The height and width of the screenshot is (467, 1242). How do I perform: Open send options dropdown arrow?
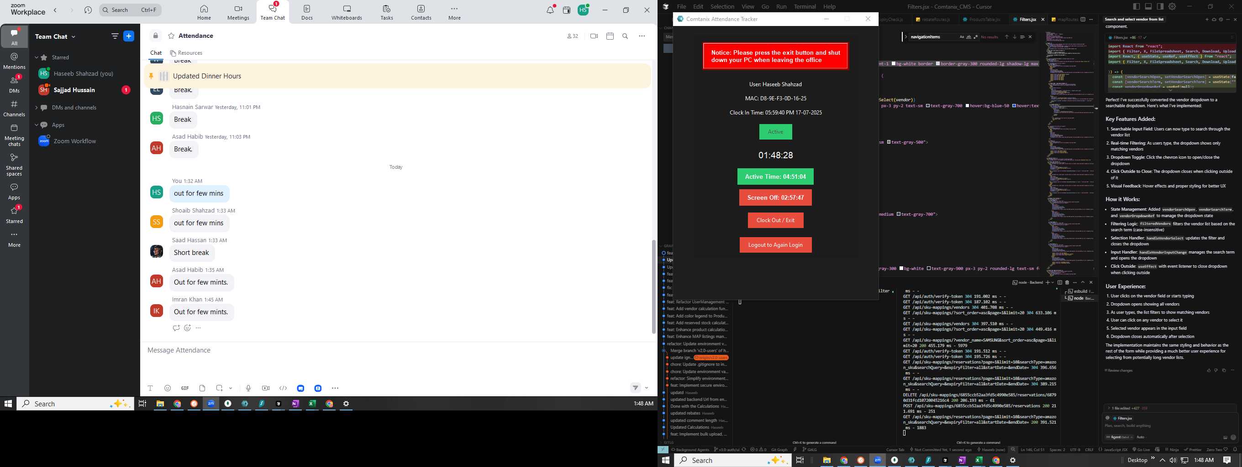[x=647, y=388]
